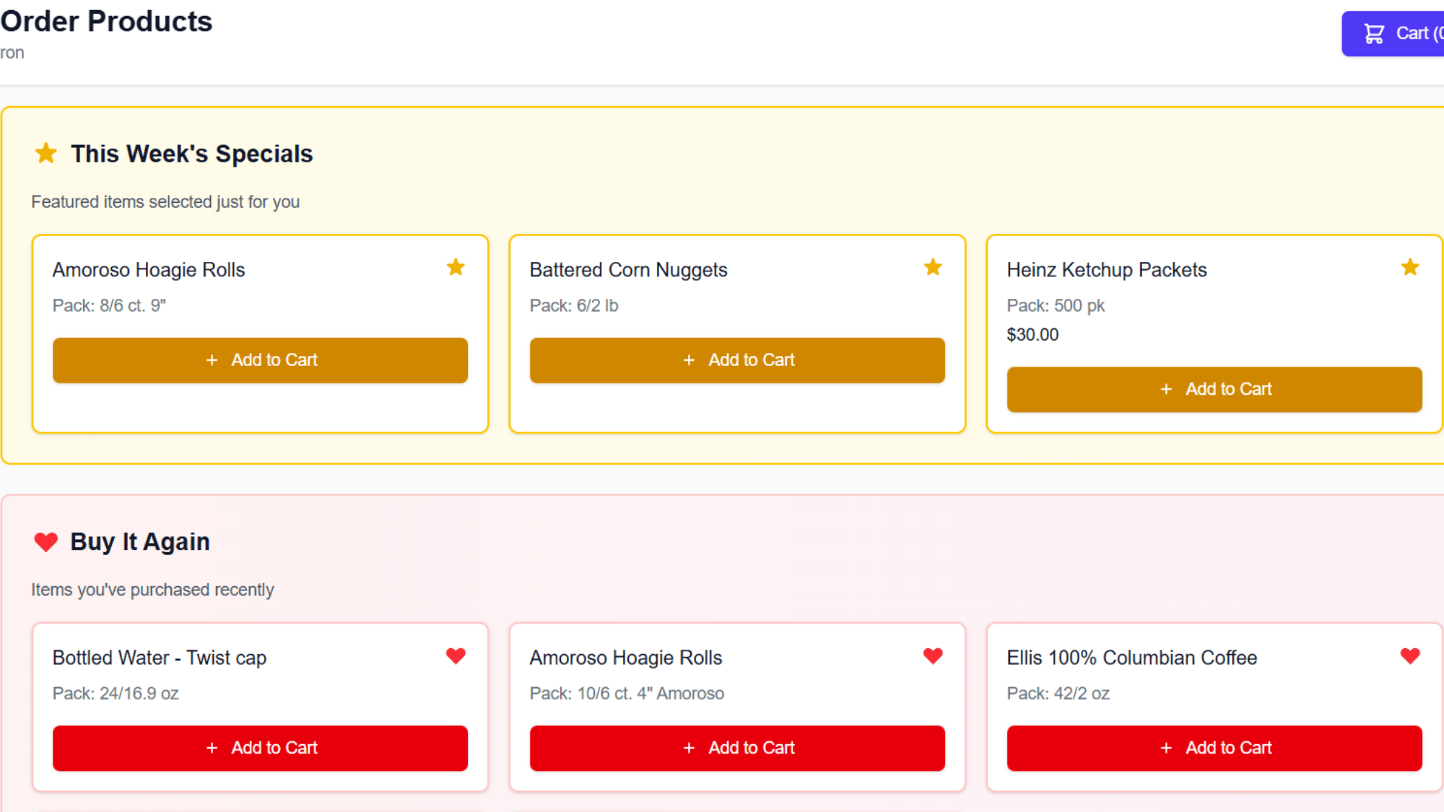Click star on Heinz Ketchup Packets card

(1410, 267)
